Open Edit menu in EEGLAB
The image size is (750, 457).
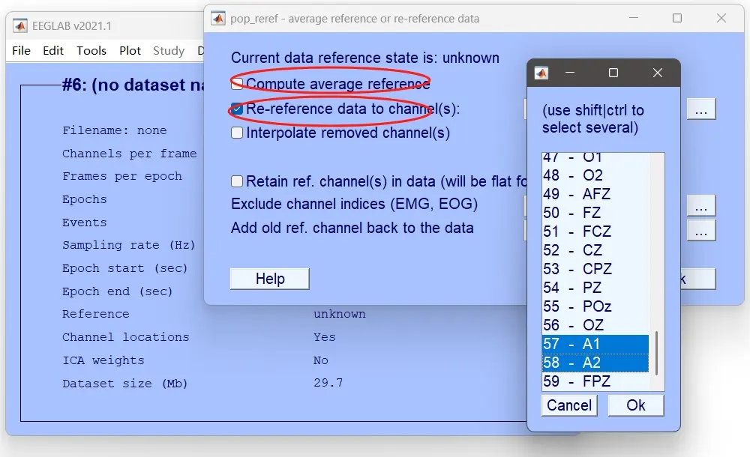click(53, 51)
